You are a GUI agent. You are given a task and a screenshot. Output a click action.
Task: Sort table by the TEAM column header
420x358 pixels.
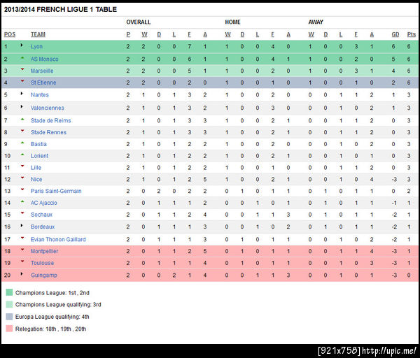38,34
